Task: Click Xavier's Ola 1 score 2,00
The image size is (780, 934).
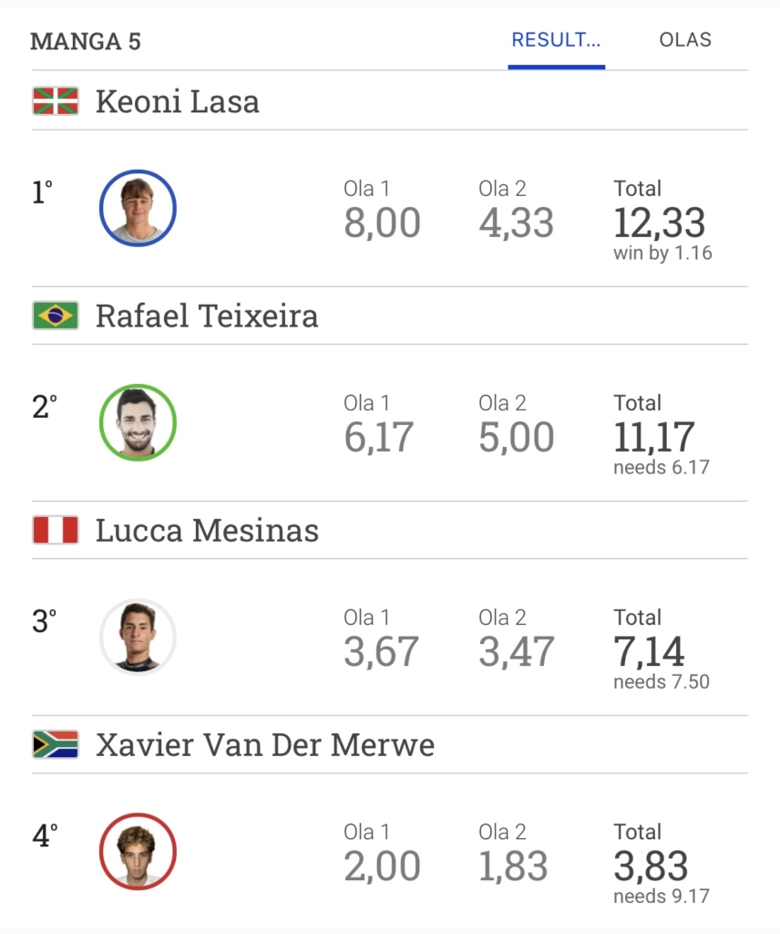Action: tap(382, 867)
